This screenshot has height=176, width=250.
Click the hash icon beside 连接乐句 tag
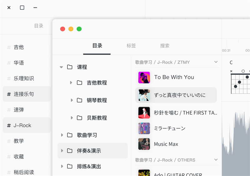(x=9, y=94)
